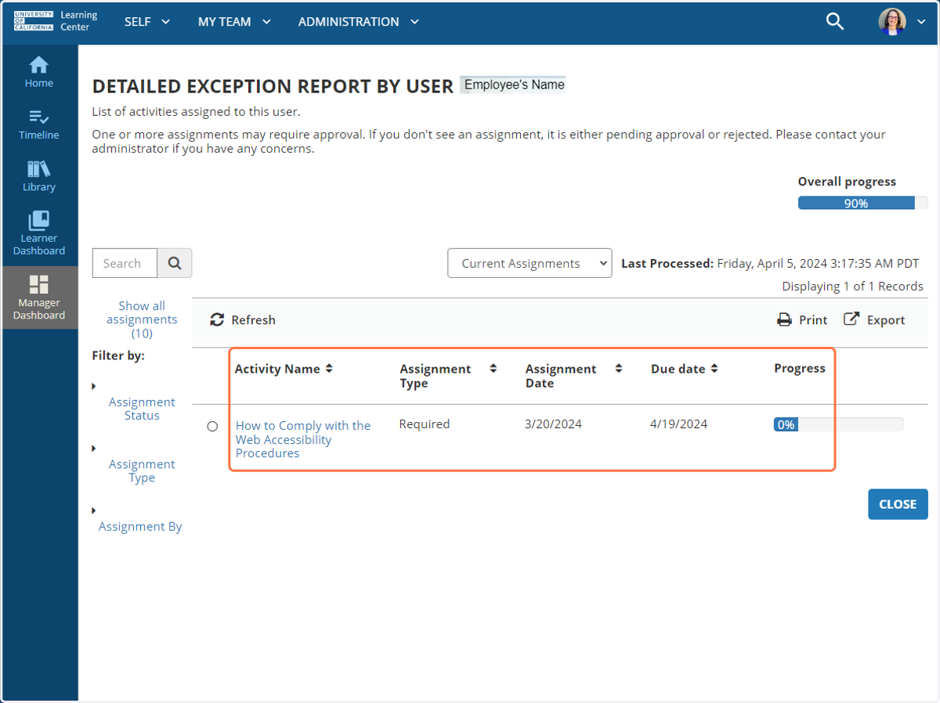
Task: Click Show all assignments (10) link
Action: (142, 319)
